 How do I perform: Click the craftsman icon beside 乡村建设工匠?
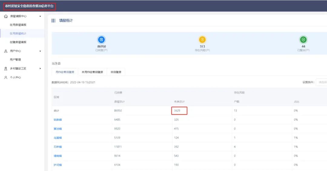point(6,69)
